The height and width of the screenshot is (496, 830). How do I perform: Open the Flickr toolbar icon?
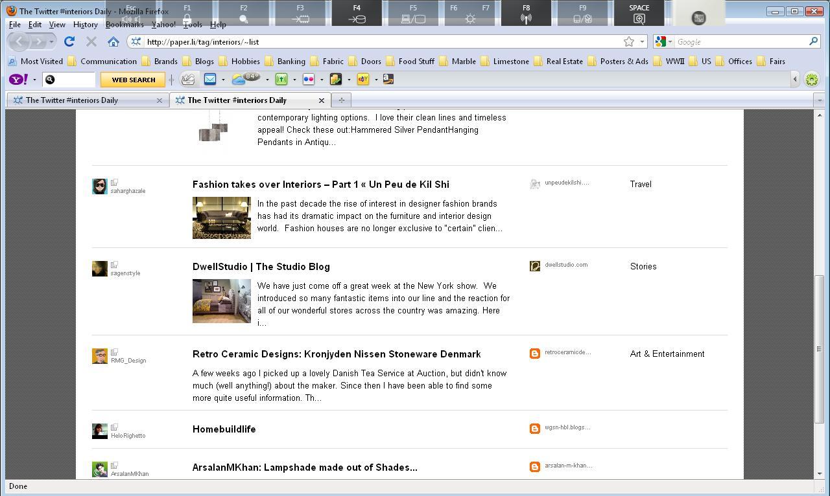coord(309,80)
